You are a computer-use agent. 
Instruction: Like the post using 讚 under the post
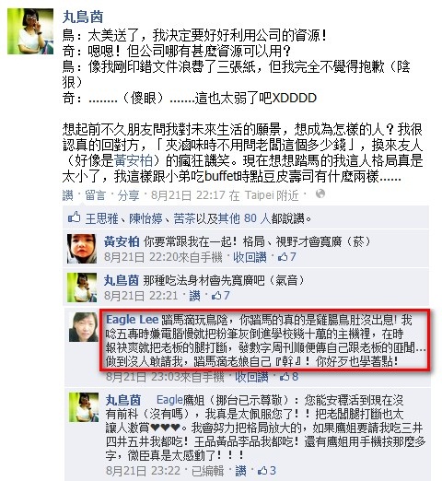click(67, 195)
